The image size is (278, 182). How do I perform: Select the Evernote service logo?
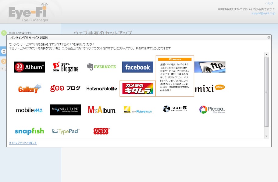(102, 67)
